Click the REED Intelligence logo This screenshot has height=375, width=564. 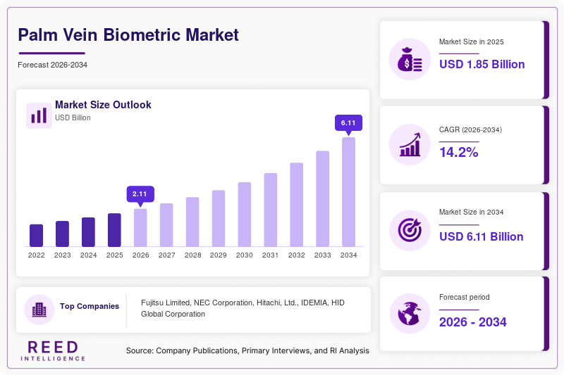pyautogui.click(x=53, y=351)
